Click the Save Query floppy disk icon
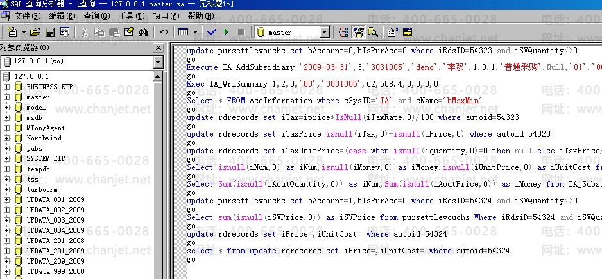 tap(50, 31)
